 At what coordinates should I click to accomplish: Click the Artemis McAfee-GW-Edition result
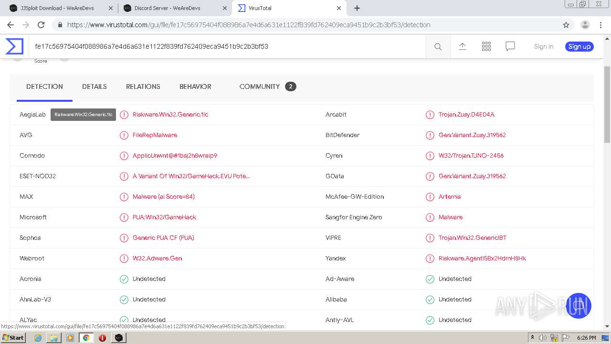pyautogui.click(x=450, y=197)
